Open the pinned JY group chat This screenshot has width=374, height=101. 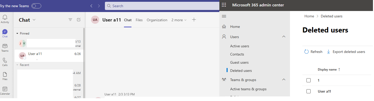click(49, 43)
